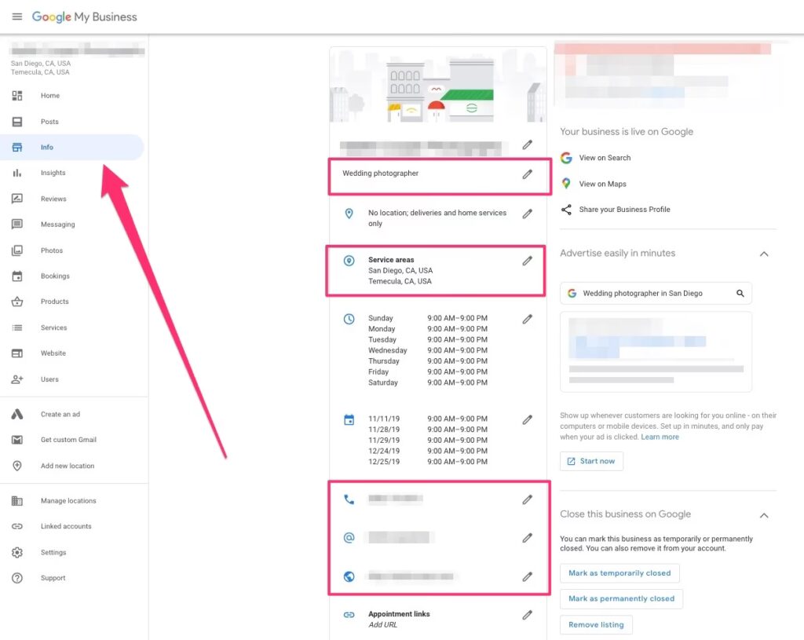Image resolution: width=804 pixels, height=640 pixels.
Task: Collapse the Close this business section
Action: [x=764, y=515]
